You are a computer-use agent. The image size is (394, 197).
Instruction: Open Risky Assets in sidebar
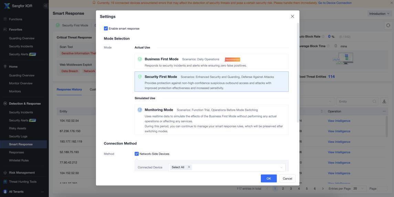click(x=18, y=128)
